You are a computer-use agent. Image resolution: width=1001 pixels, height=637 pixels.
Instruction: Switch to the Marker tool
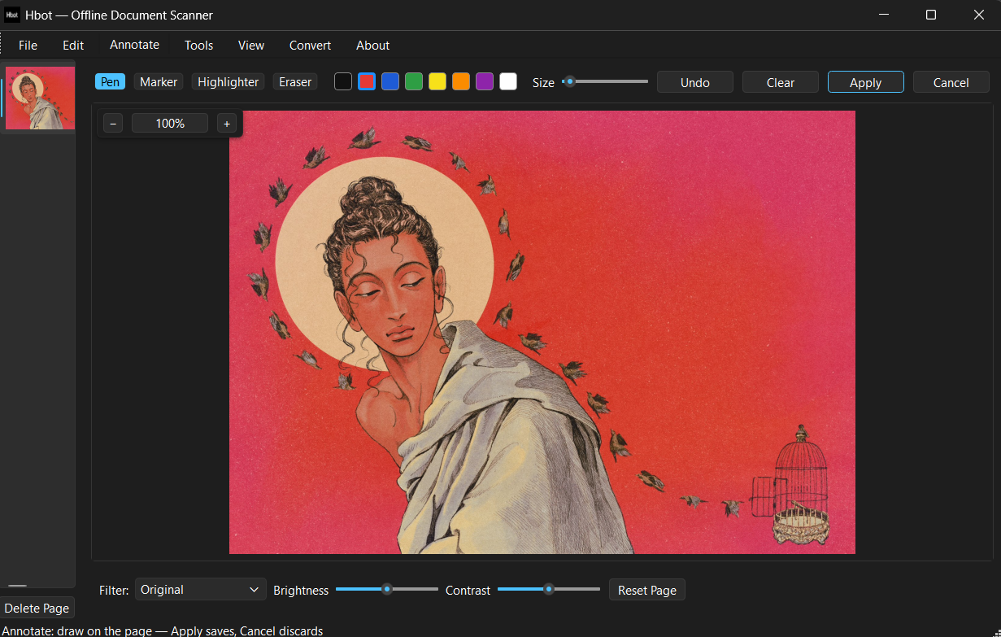click(x=159, y=81)
